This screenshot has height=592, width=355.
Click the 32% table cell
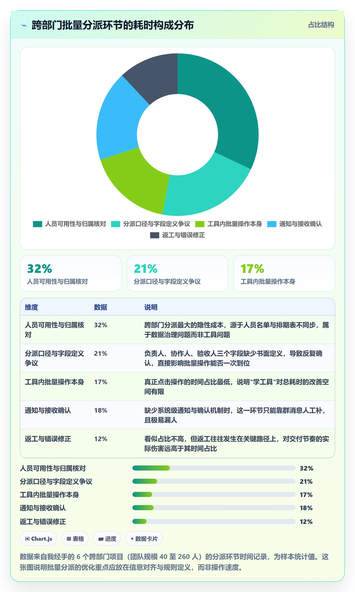pyautogui.click(x=101, y=325)
